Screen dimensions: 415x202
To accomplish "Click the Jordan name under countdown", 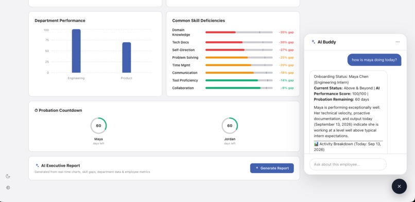I will click(230, 139).
